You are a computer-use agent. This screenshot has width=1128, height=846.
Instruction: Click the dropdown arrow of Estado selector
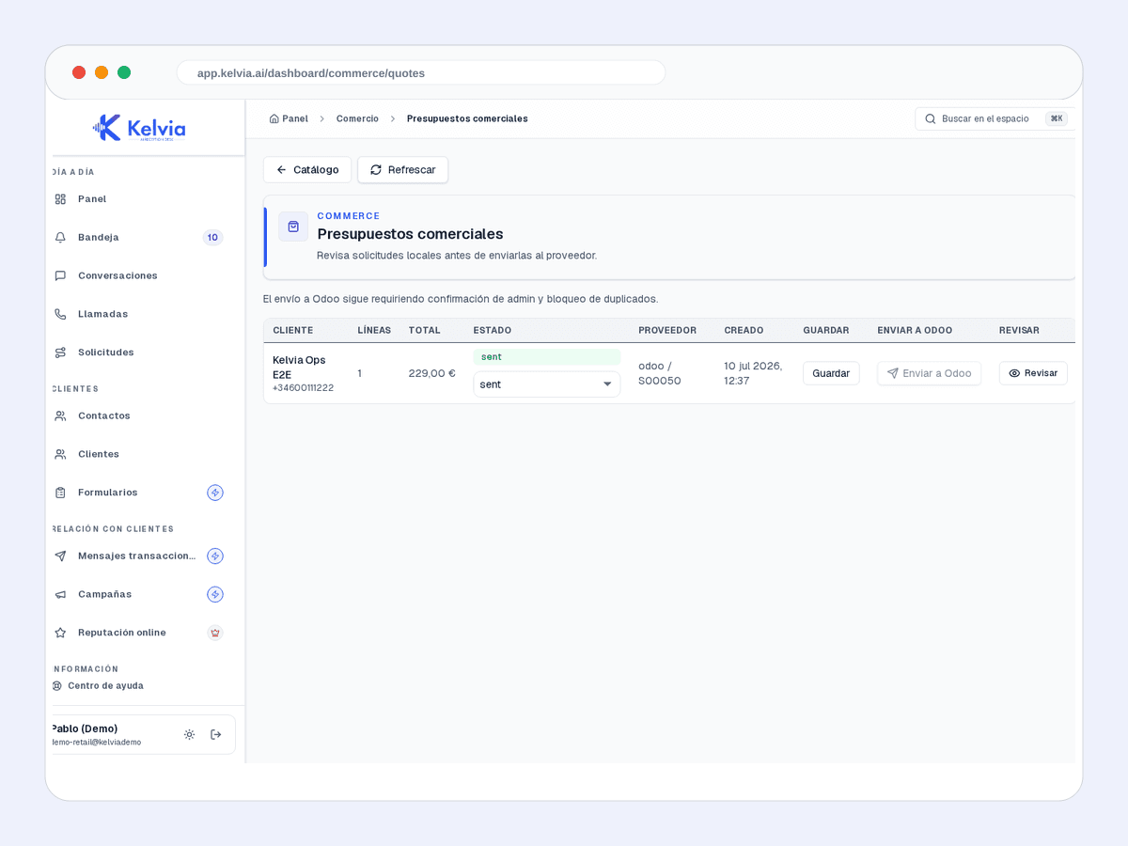pos(607,384)
